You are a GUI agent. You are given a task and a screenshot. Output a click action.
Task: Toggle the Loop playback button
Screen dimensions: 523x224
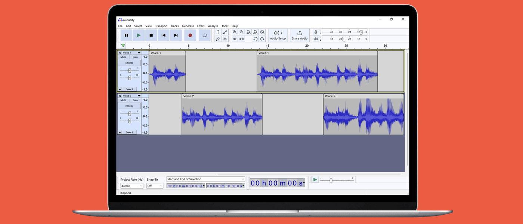click(205, 35)
